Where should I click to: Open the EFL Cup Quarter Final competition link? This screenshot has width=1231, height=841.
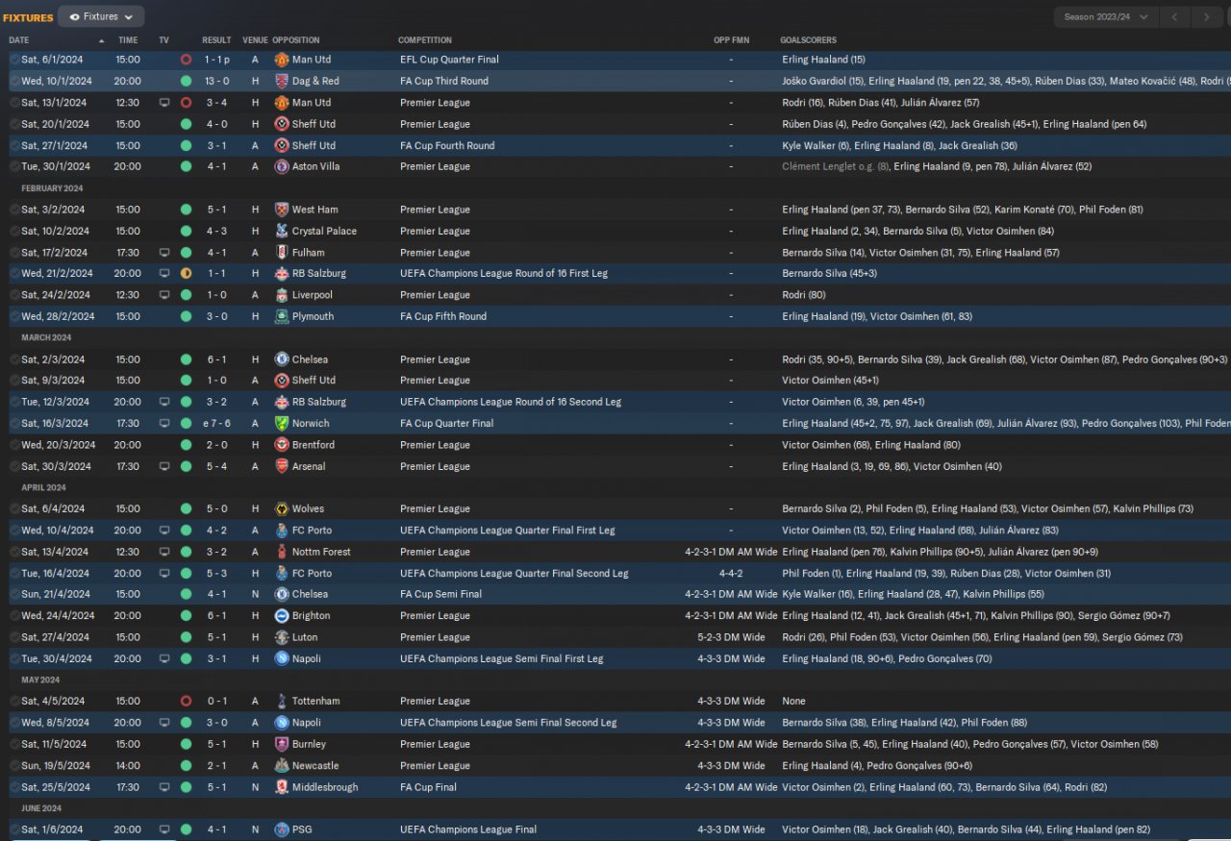(x=449, y=60)
